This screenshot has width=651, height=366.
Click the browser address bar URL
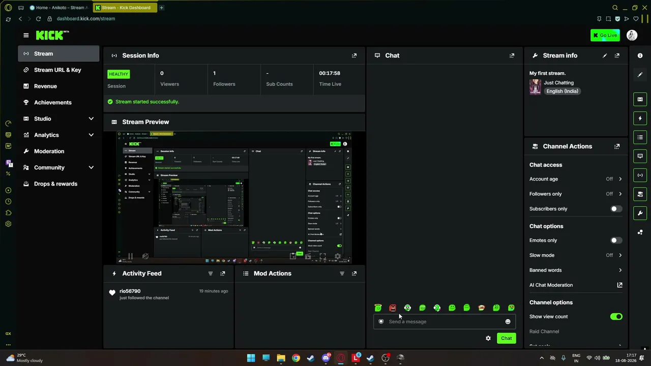point(86,19)
